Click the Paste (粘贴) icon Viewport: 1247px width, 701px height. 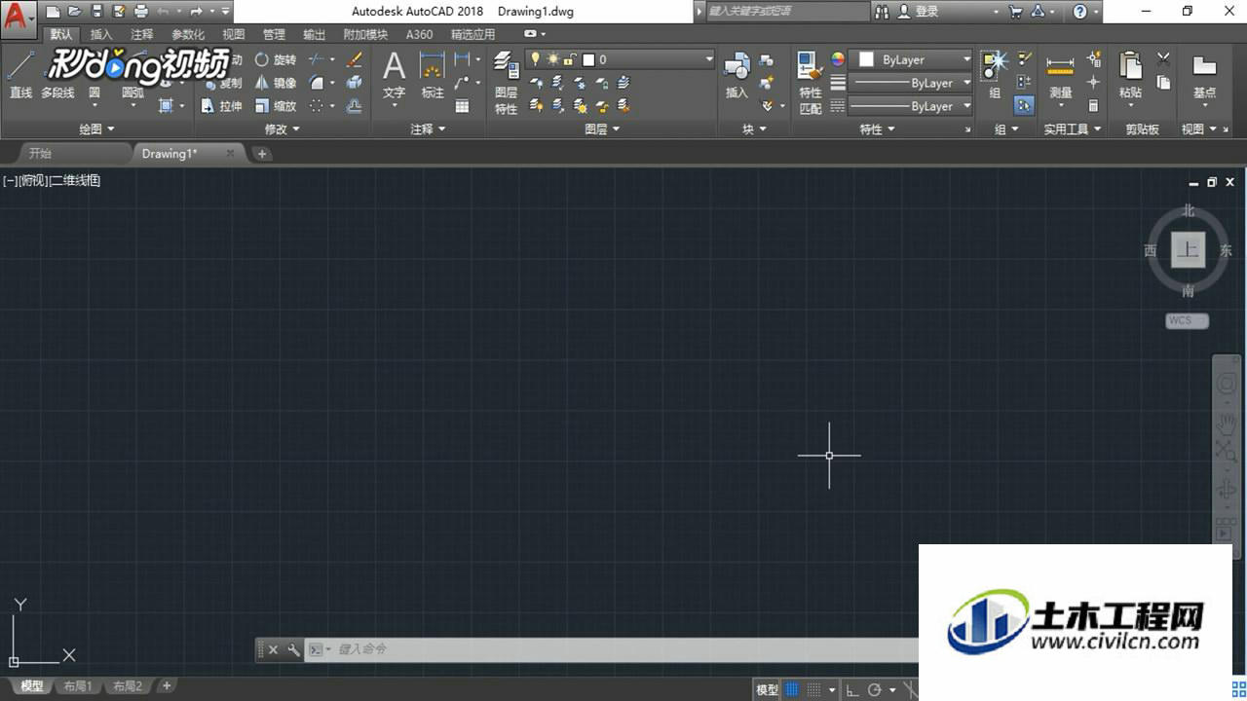pyautogui.click(x=1130, y=76)
